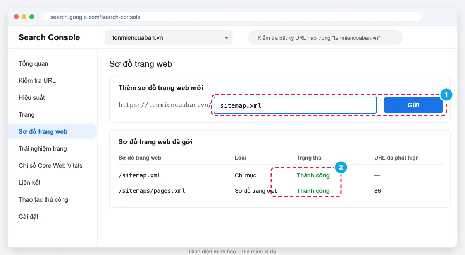Open Cài đặt in sidebar
This screenshot has width=465, height=255.
tap(28, 217)
